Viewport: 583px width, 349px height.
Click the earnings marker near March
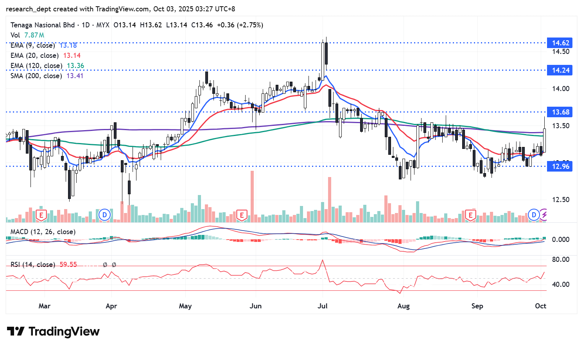pyautogui.click(x=41, y=215)
